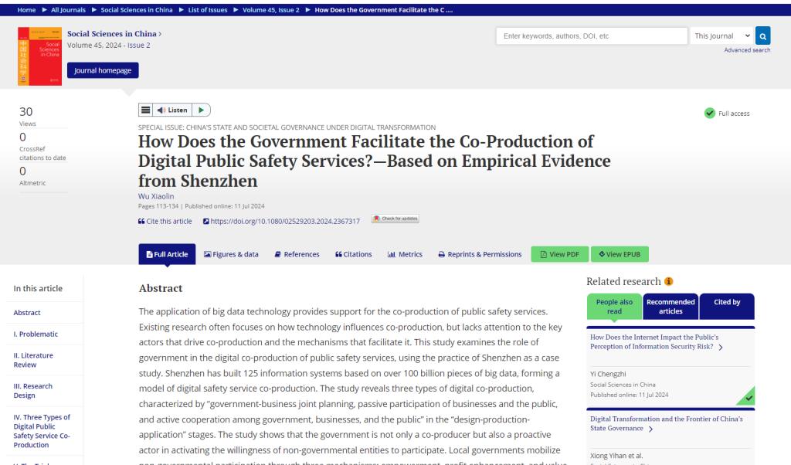Open the article DOI link
The height and width of the screenshot is (465, 791).
tap(281, 221)
